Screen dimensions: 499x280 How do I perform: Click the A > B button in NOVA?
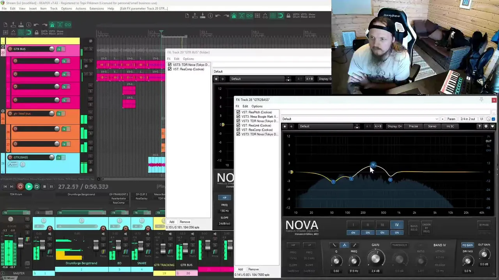click(378, 126)
